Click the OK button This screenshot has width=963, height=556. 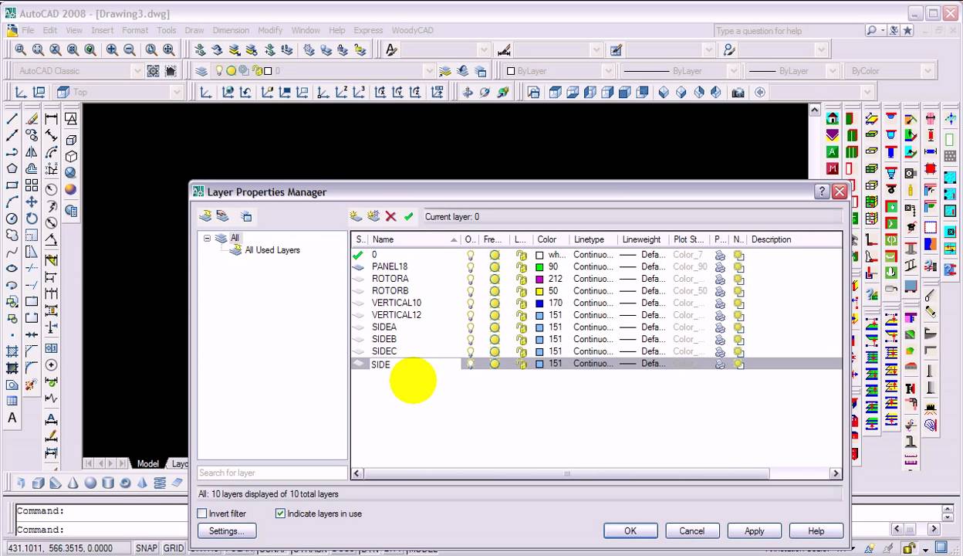[630, 531]
